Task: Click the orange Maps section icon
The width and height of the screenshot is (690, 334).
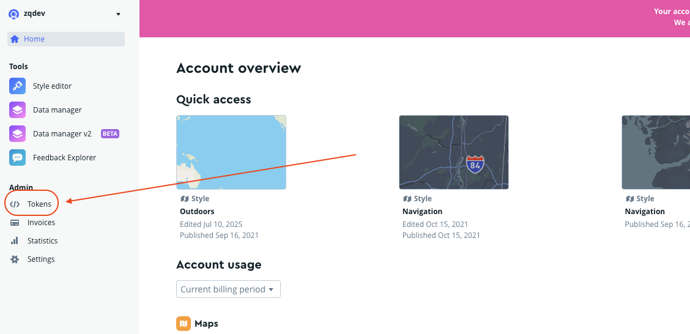Action: (184, 324)
